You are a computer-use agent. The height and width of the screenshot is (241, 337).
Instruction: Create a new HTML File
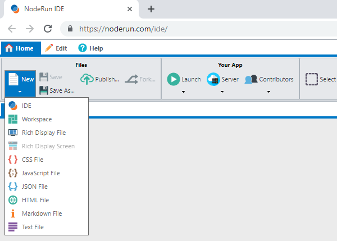tap(47, 200)
